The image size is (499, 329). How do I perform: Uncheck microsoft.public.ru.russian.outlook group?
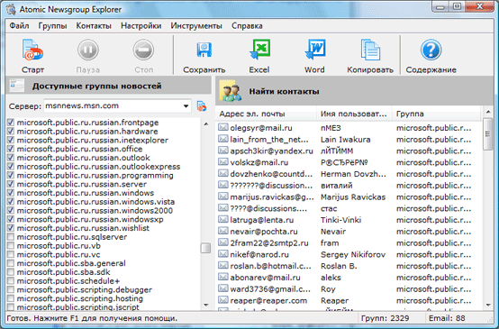pyautogui.click(x=11, y=158)
